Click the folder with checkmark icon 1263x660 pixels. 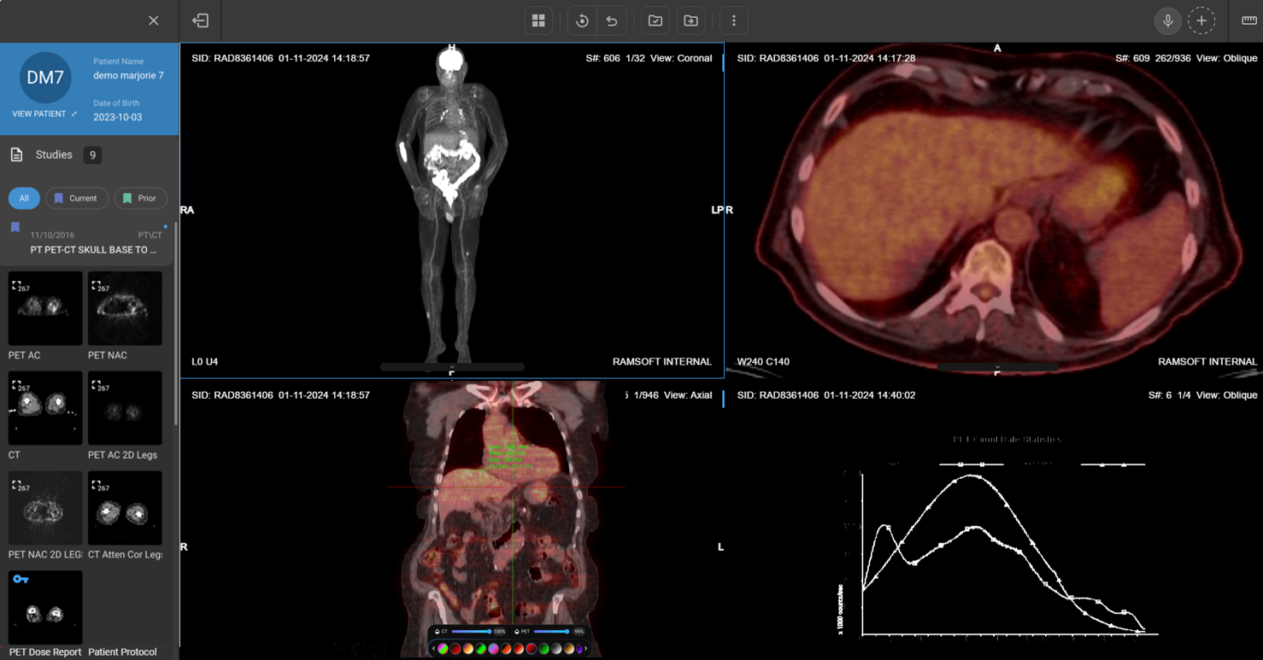(x=655, y=20)
